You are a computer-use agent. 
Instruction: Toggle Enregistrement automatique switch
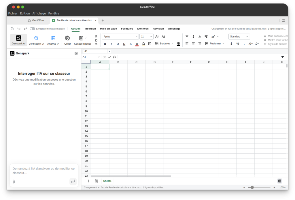32,29
